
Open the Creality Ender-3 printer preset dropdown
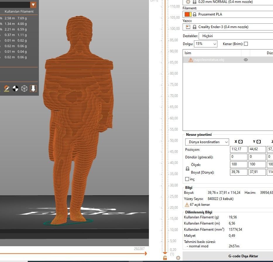pyautogui.click(x=228, y=27)
